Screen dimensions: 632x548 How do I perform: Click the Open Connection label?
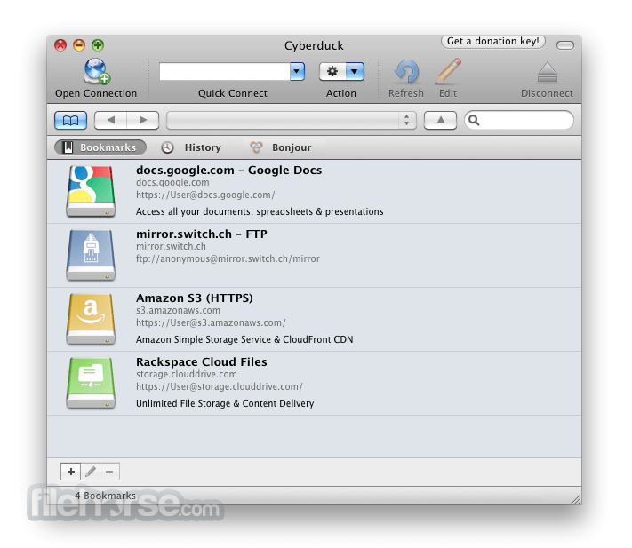click(x=96, y=93)
